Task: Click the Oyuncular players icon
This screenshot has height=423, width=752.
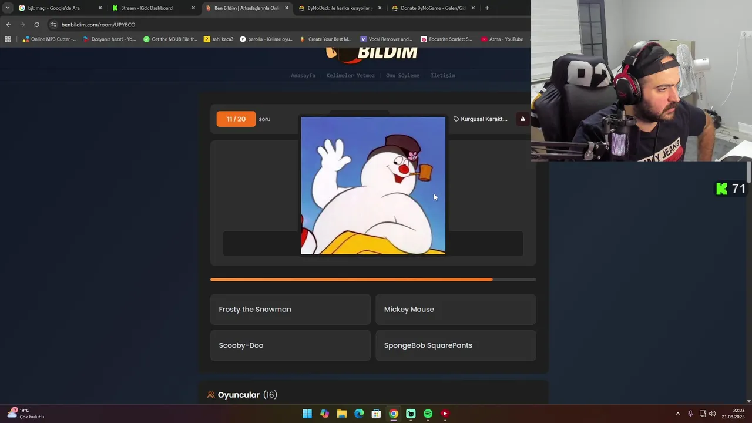Action: tap(211, 395)
